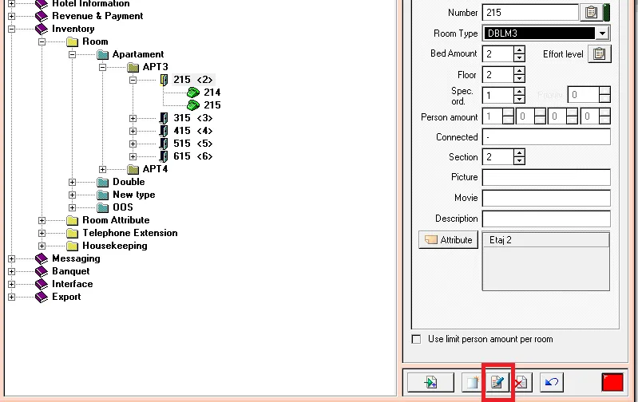Image resolution: width=638 pixels, height=402 pixels.
Task: Expand the 615 <6> room node
Action: pyautogui.click(x=133, y=156)
